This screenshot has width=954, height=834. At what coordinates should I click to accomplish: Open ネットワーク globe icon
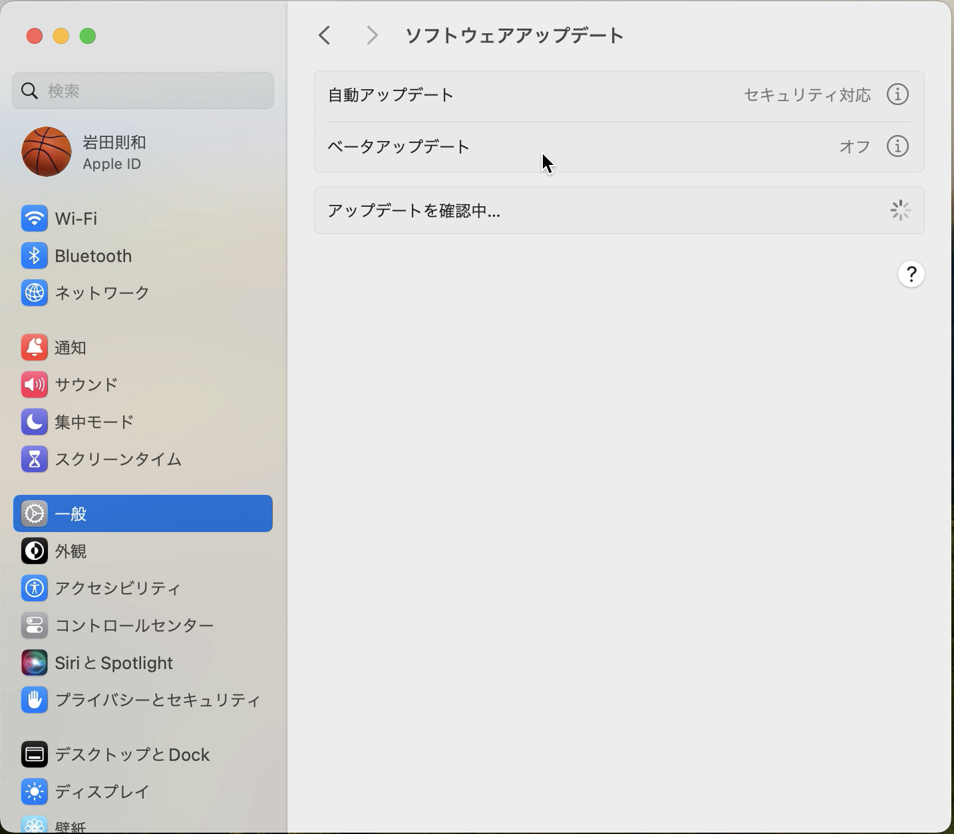pyautogui.click(x=34, y=293)
